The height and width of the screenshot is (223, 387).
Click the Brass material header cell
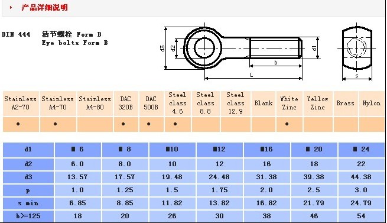[346, 104]
